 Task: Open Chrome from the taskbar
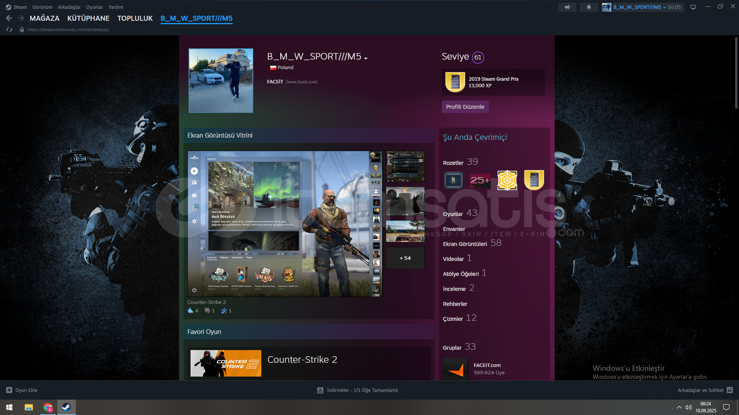click(x=48, y=407)
